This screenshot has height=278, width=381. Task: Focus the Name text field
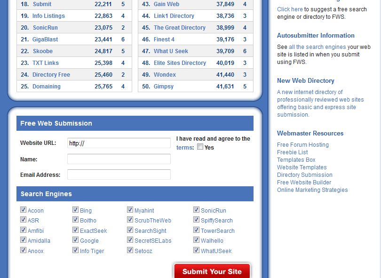tap(119, 159)
